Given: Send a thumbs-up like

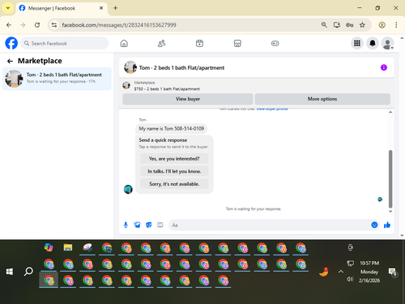Looking at the screenshot, I should [x=387, y=225].
